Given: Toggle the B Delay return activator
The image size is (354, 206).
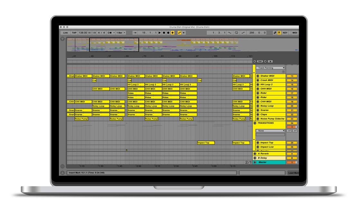Looking at the screenshot, I should click(x=292, y=158).
